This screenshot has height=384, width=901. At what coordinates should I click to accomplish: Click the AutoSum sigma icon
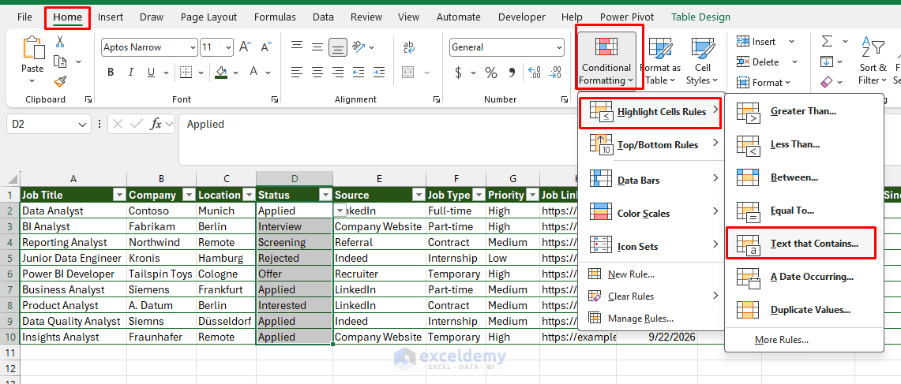(826, 41)
